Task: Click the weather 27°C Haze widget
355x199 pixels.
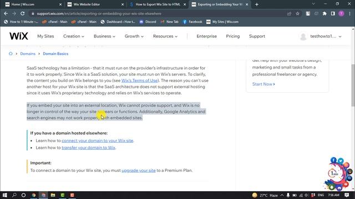Action: tap(265, 195)
